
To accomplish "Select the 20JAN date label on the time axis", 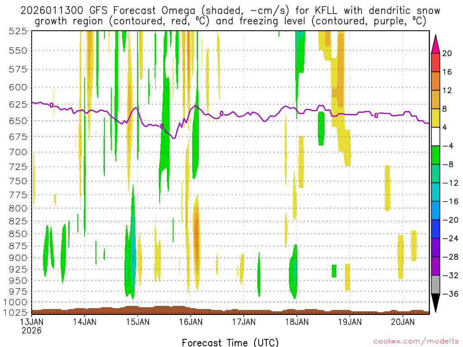I will [x=402, y=322].
